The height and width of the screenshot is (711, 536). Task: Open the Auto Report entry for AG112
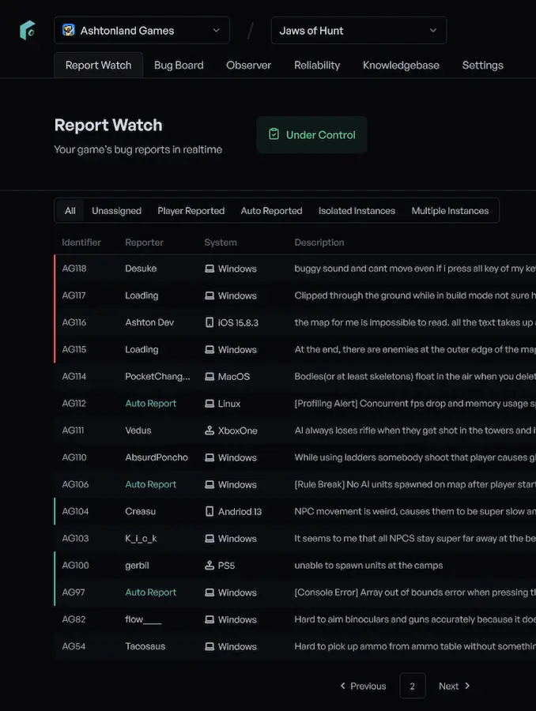coord(150,403)
